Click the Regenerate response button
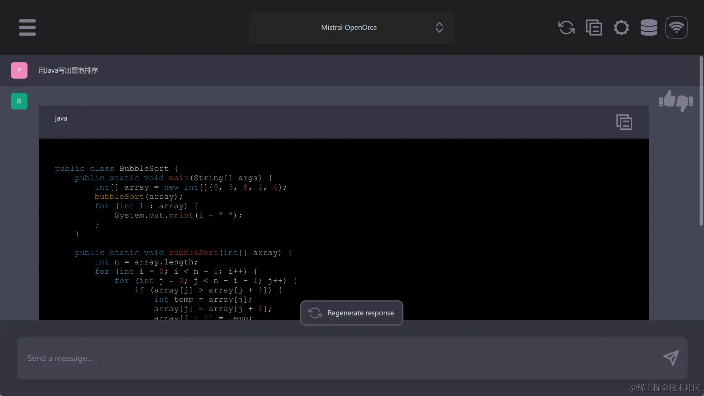This screenshot has width=704, height=396. click(352, 313)
